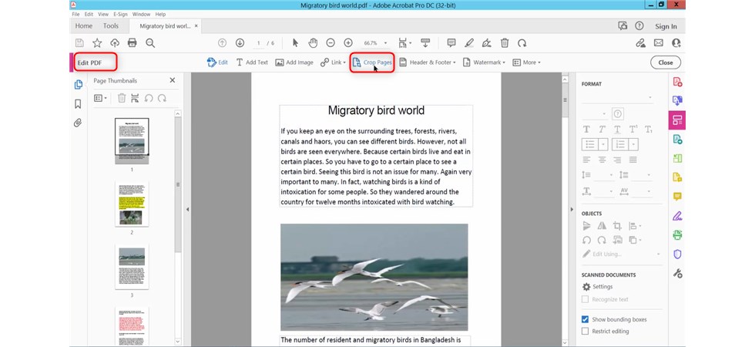Uncheck Show bounding boxes checkbox
This screenshot has width=755, height=347.
point(585,319)
